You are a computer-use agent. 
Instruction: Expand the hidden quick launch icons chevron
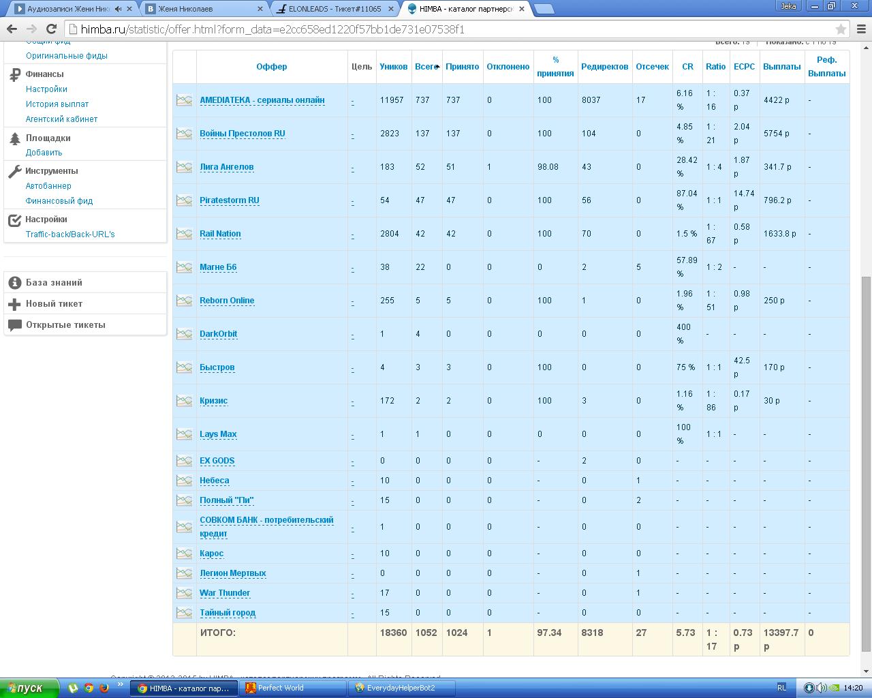tap(121, 684)
